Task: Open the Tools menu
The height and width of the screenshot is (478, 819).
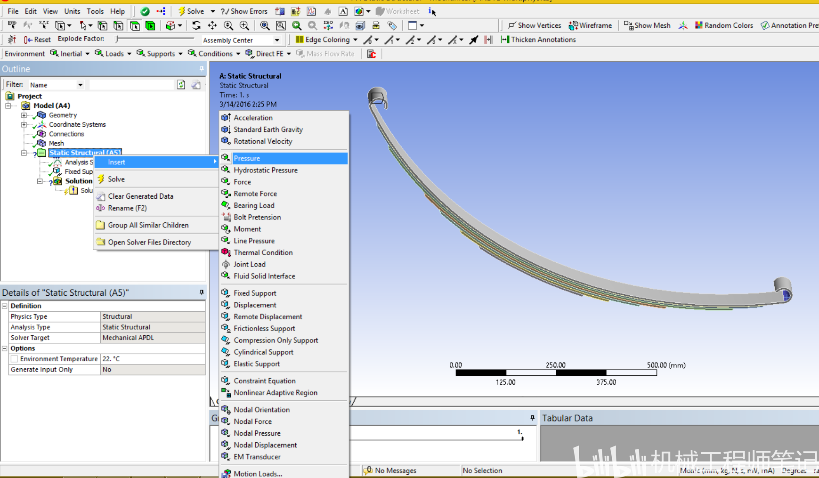Action: point(95,11)
